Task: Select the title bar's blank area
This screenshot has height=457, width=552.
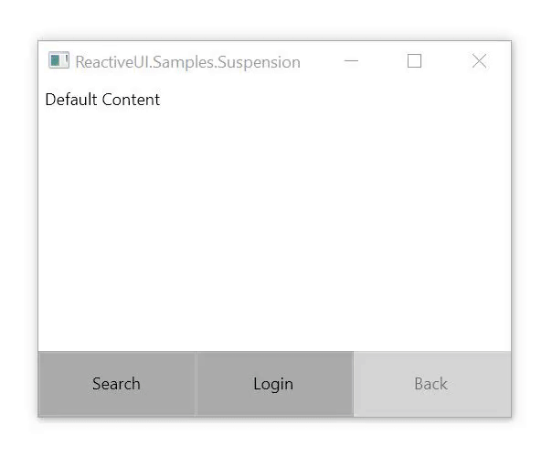Action: (x=318, y=61)
